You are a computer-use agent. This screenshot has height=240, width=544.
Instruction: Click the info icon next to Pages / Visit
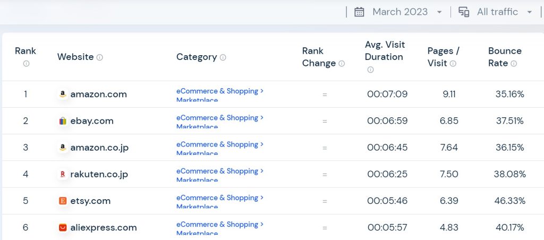tap(453, 64)
